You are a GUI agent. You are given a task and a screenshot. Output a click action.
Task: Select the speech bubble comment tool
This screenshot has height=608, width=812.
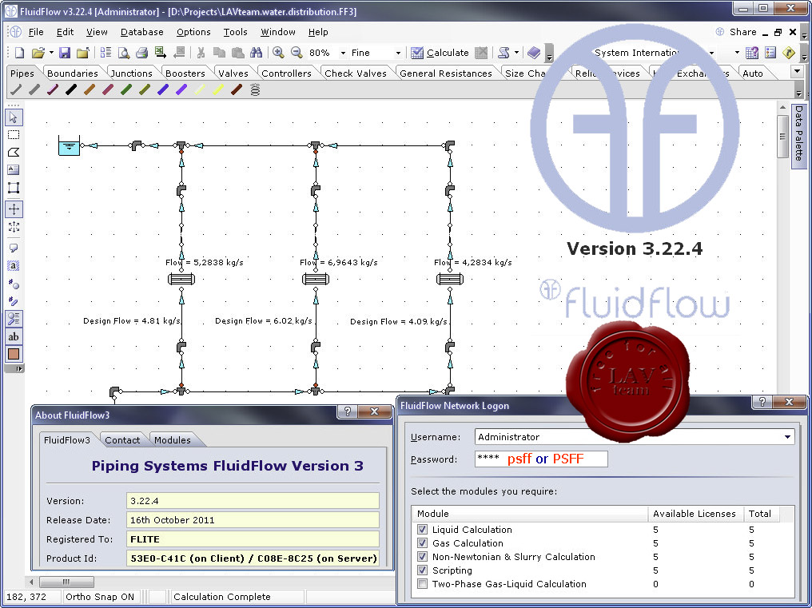click(x=14, y=248)
